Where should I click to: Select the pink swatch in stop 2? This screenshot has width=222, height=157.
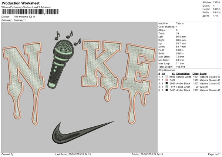point(167,80)
